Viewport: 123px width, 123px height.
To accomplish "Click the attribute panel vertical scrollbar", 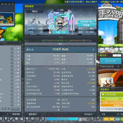I will (96, 59).
